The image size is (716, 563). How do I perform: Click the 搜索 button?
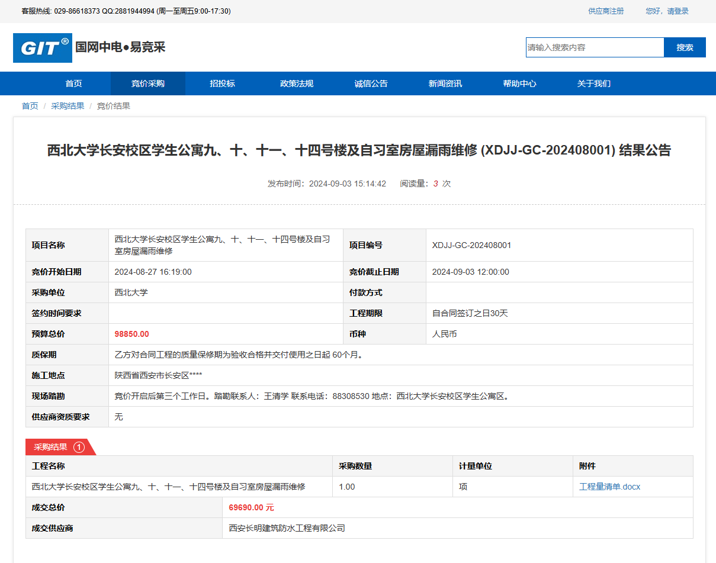coord(685,47)
